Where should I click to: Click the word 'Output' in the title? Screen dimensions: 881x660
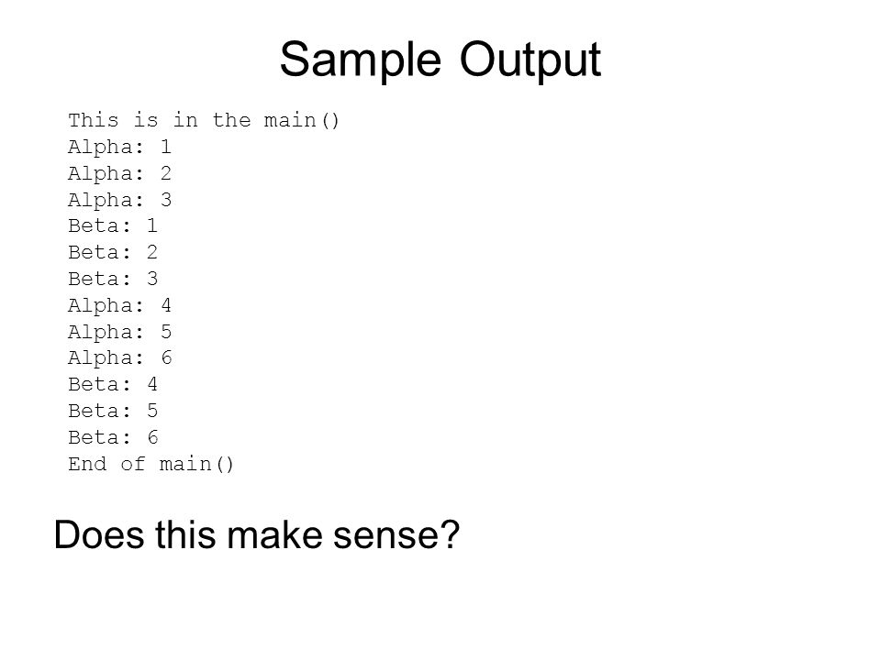tap(530, 60)
